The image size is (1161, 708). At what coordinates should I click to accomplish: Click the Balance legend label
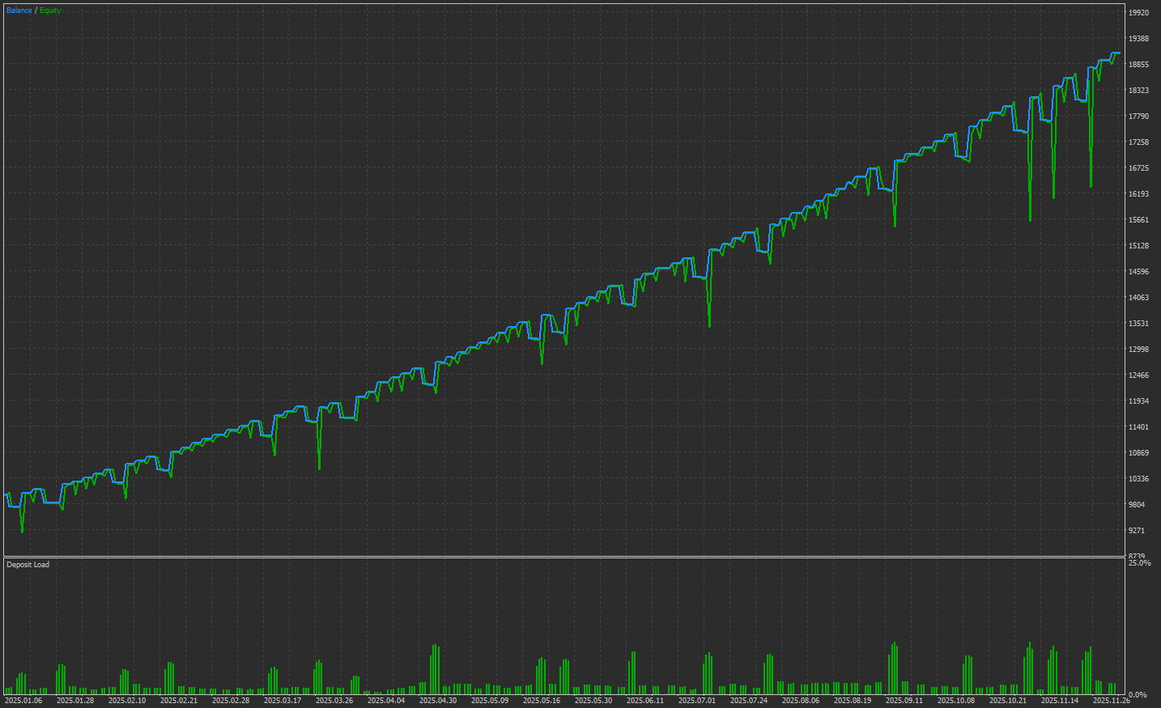pyautogui.click(x=19, y=11)
